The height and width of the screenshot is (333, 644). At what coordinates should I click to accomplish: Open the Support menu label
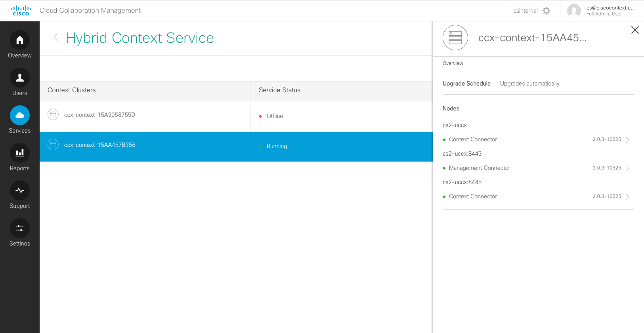point(20,206)
